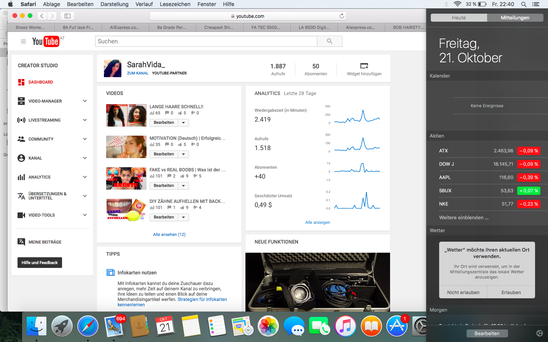The height and width of the screenshot is (342, 548).
Task: Toggle the AAPL –0,39 % change badge
Action: pyautogui.click(x=529, y=177)
